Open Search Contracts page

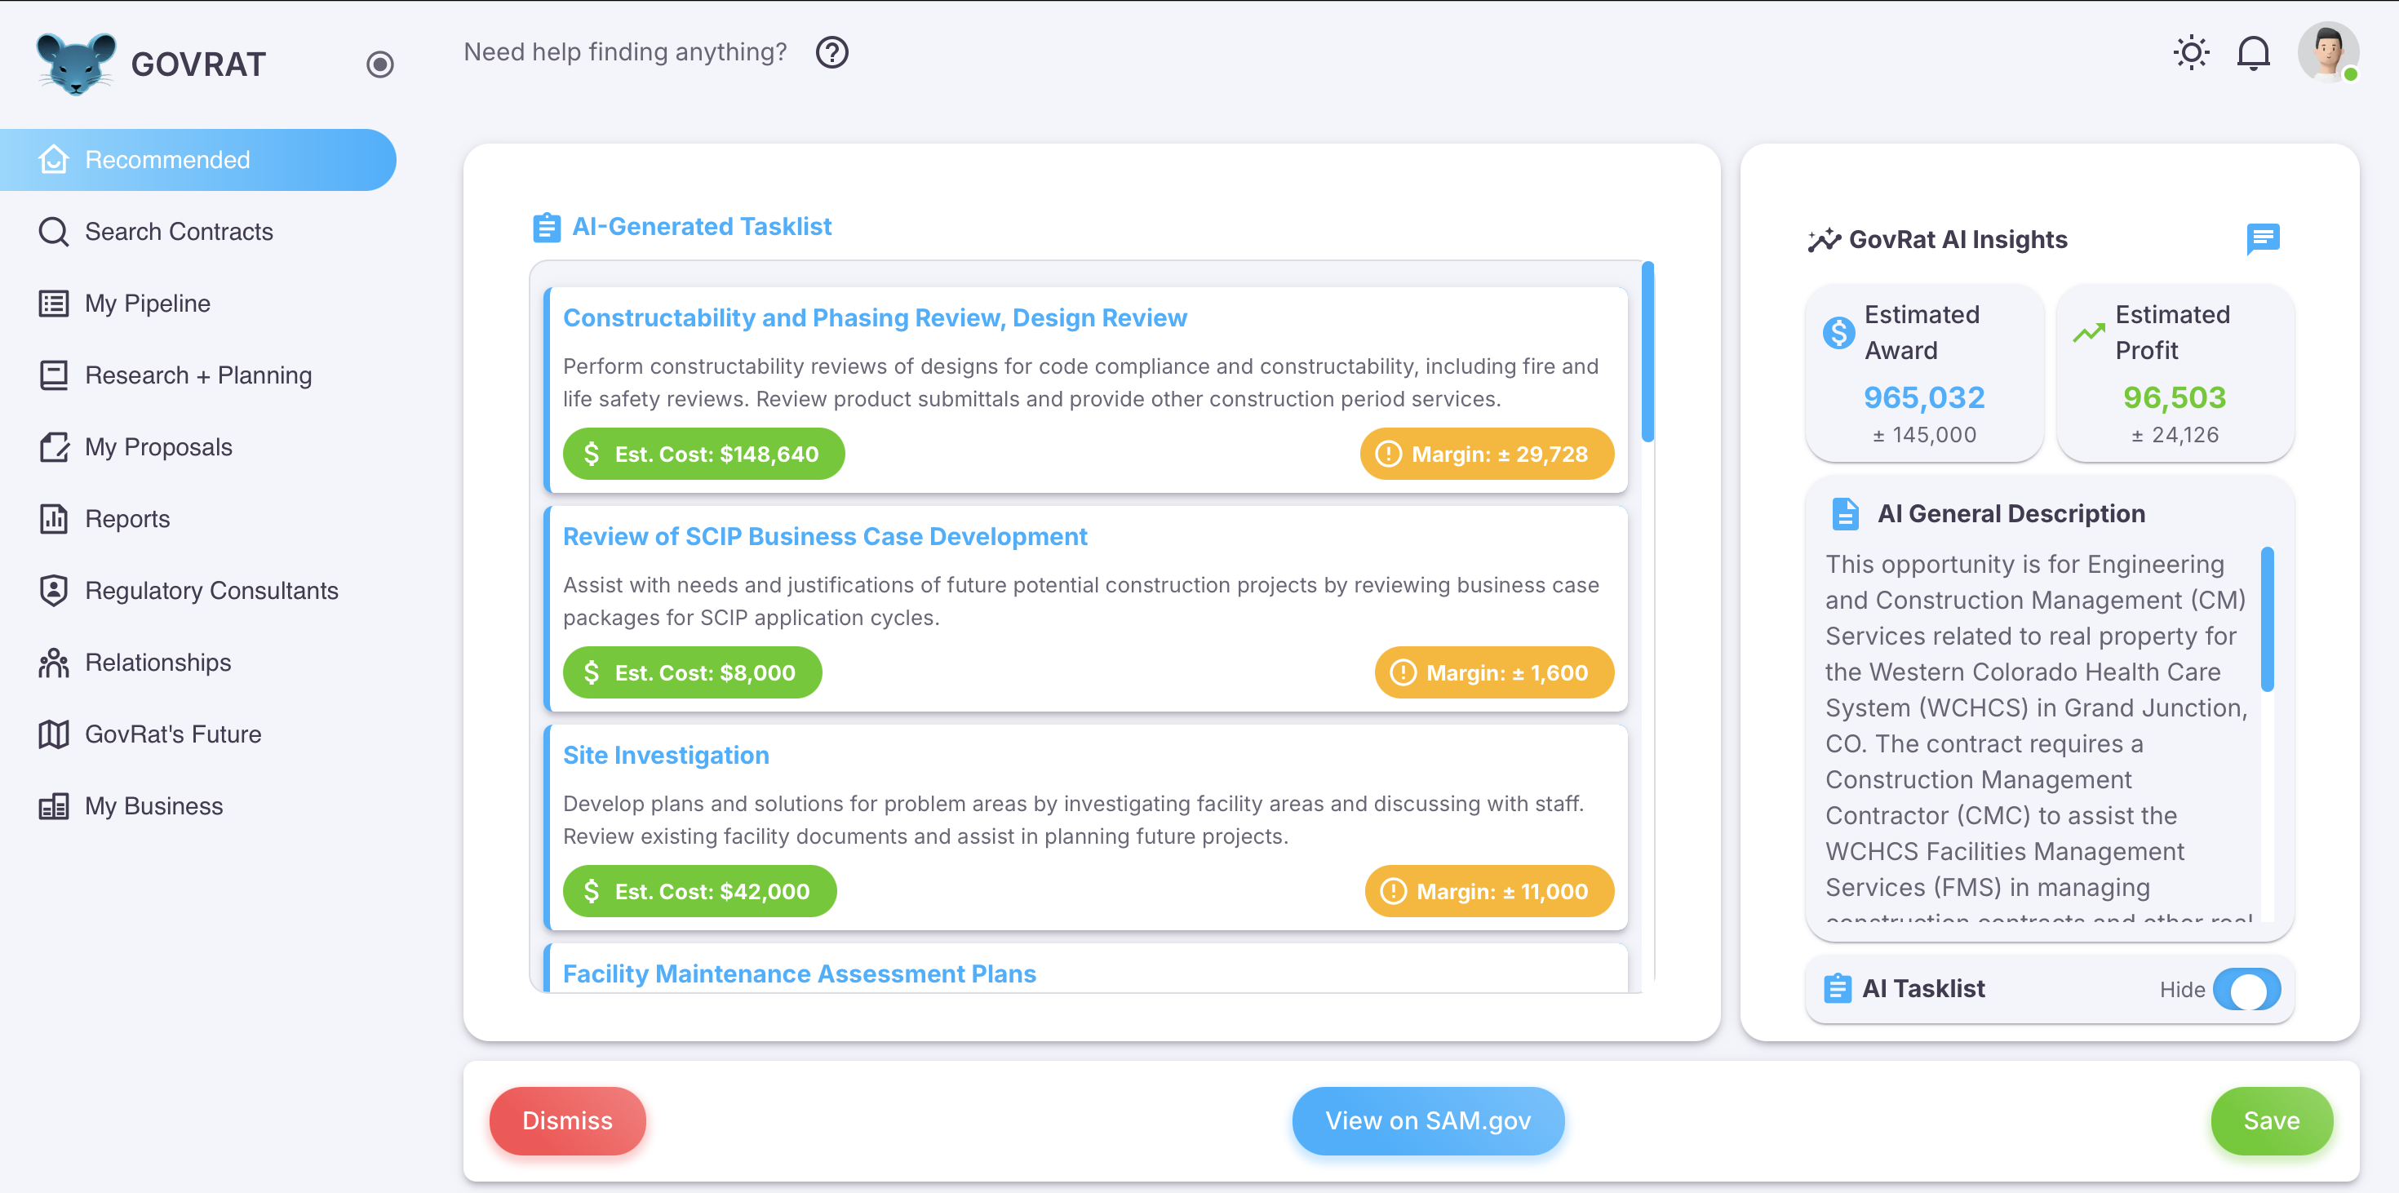pos(197,231)
